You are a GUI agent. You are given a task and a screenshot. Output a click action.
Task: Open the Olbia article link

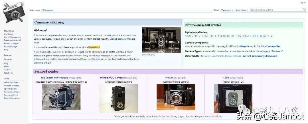[226, 78]
